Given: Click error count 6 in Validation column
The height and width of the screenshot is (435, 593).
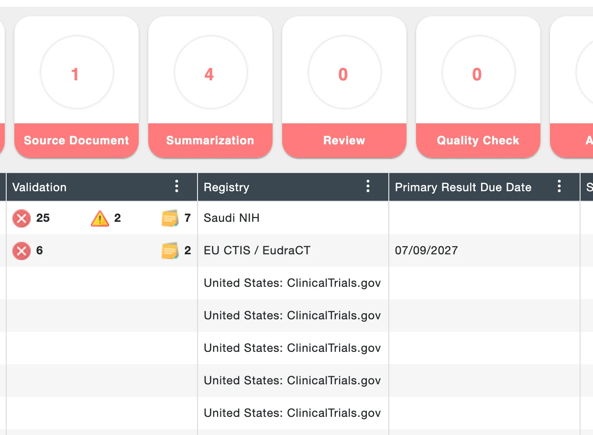Looking at the screenshot, I should click(x=40, y=250).
